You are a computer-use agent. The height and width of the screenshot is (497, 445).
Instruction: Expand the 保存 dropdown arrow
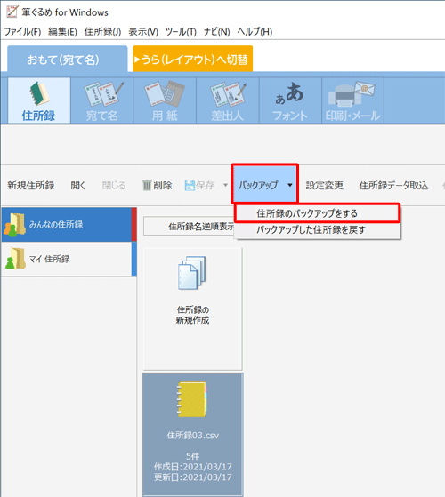click(x=225, y=185)
